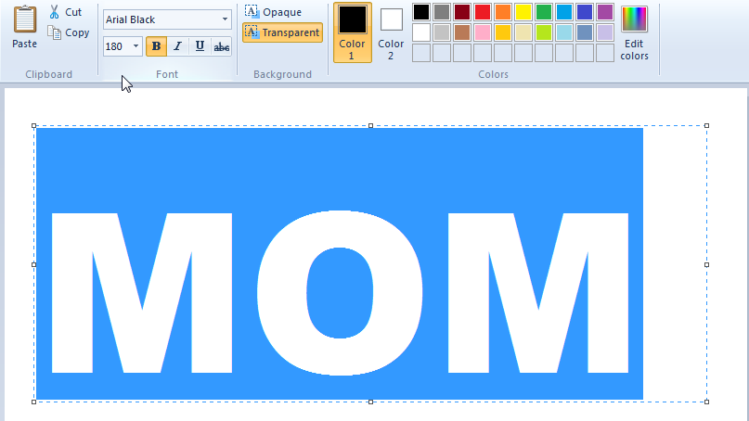Screen dimensions: 749x421
Task: Pick the light turquoise color swatch
Action: pos(564,32)
